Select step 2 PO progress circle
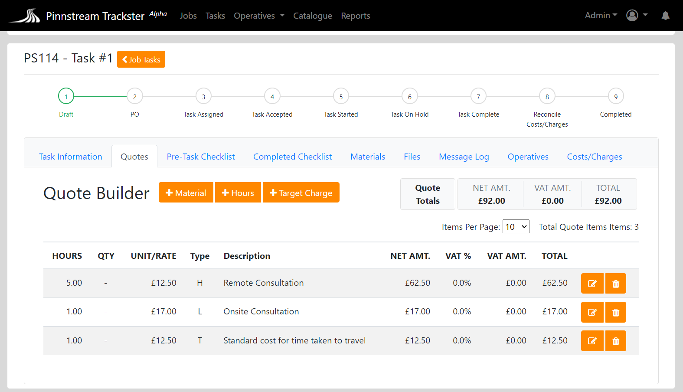Viewport: 683px width, 392px height. pos(134,97)
